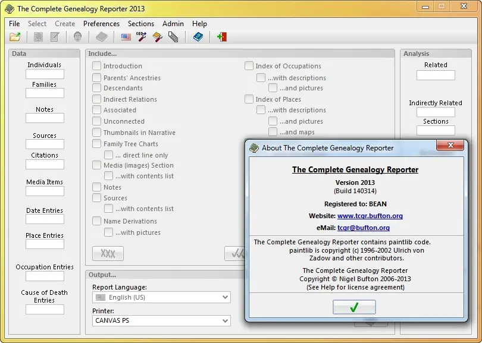Viewport: 482px width, 343px height.
Task: Open the Admin menu
Action: point(173,24)
